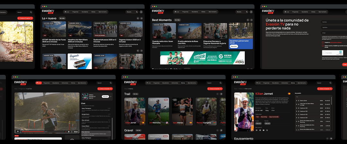The height and width of the screenshot is (144, 347).
Task: Click the plus icon beside the chat promo Descubre button
Action: click(111, 96)
